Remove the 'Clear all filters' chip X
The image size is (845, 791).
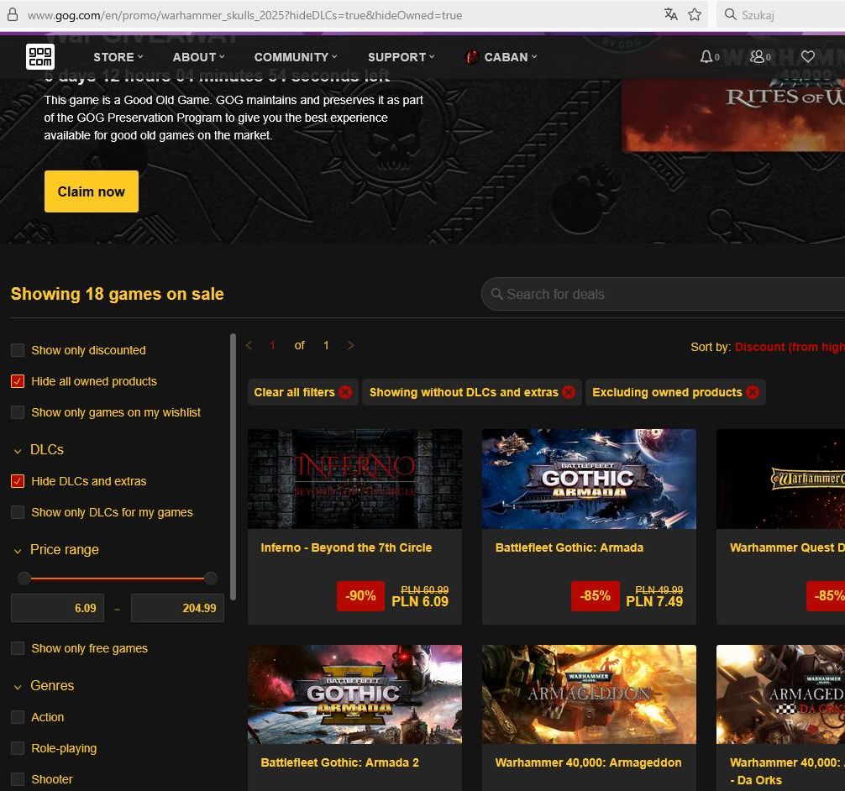coord(345,392)
